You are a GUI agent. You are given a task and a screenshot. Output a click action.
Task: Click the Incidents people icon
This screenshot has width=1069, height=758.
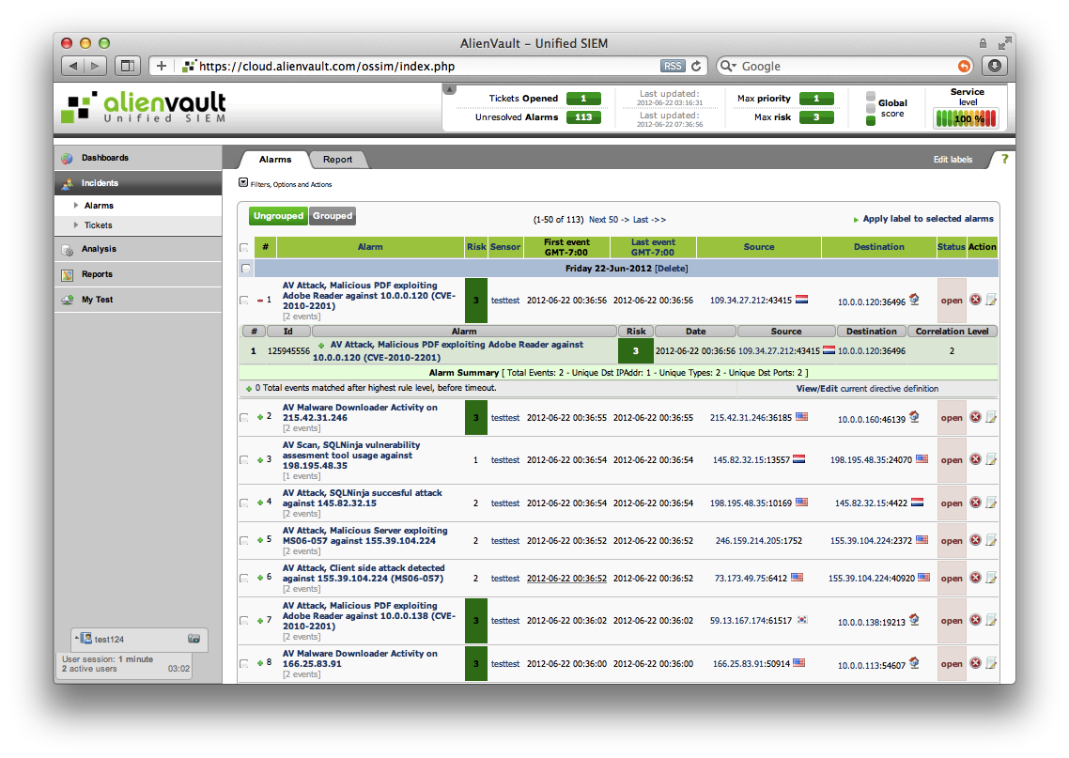pos(67,183)
